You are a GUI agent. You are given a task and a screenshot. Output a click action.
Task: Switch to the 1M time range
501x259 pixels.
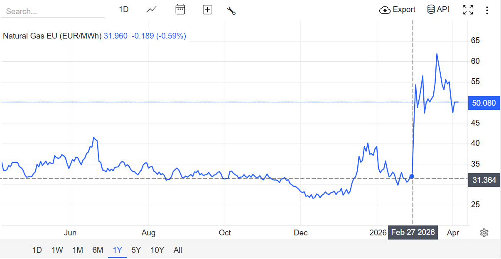[78, 250]
